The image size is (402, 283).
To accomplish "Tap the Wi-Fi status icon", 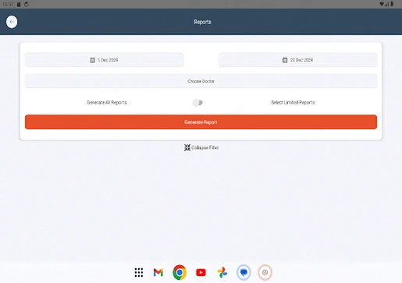I will (382, 4).
